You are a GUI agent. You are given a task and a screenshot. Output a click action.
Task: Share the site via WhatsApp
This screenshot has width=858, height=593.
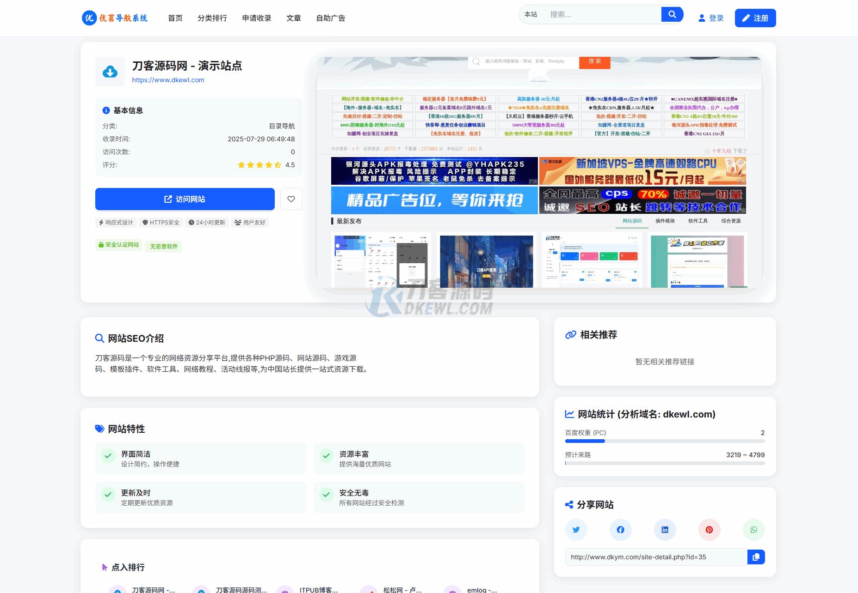753,530
